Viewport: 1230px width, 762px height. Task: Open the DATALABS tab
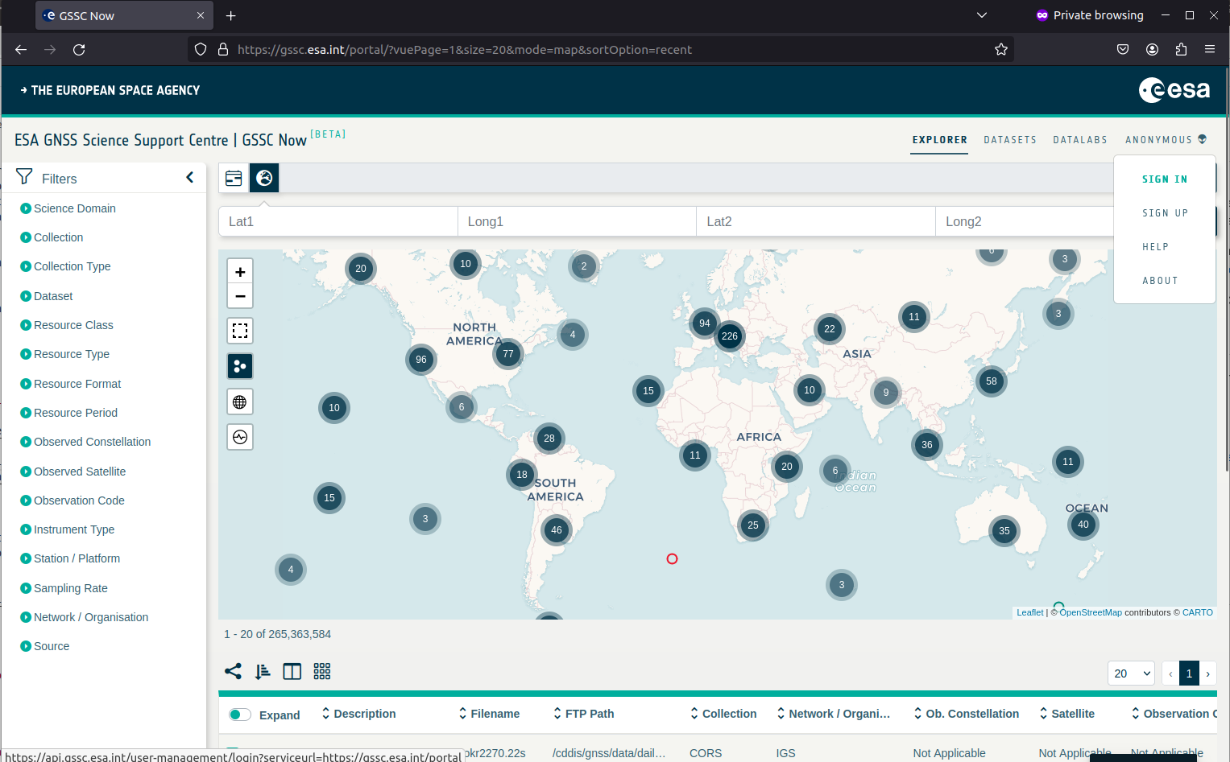tap(1080, 140)
